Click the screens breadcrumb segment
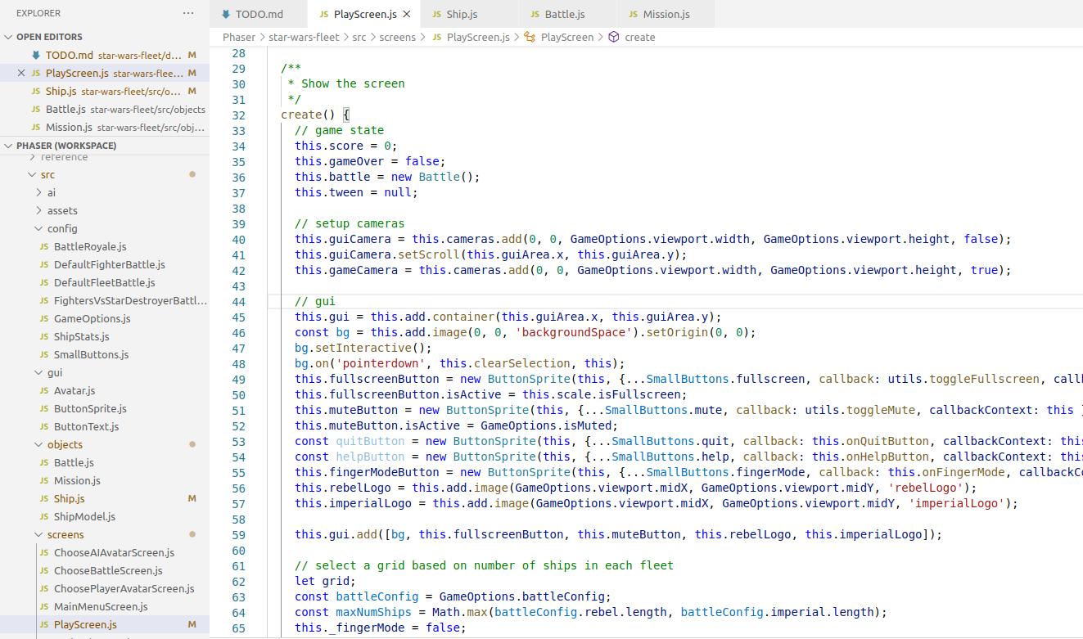Viewport: 1083px width, 639px height. click(397, 37)
